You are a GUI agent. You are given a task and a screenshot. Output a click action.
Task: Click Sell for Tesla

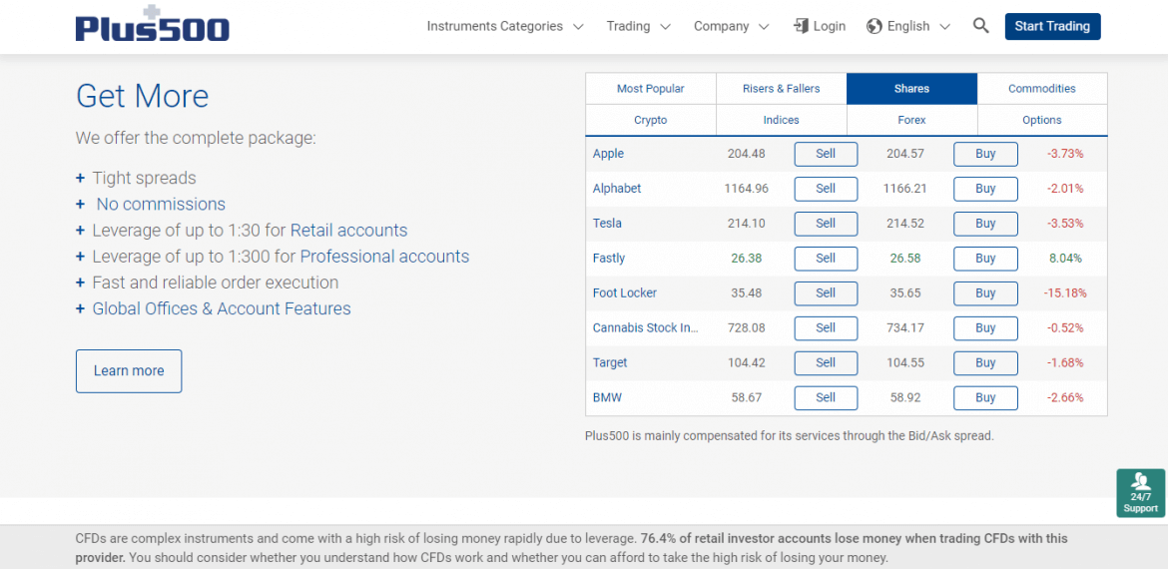(826, 224)
